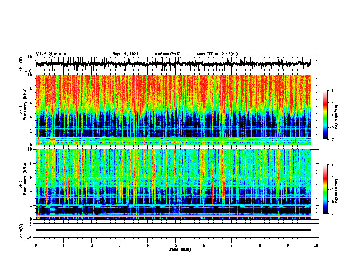Click the 'Time (min)' axis label
Image resolution: width=356 pixels, height=275 pixels.
[x=180, y=249]
